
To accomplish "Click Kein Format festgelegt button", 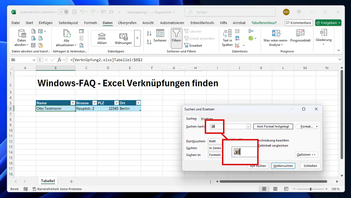I will [273, 126].
